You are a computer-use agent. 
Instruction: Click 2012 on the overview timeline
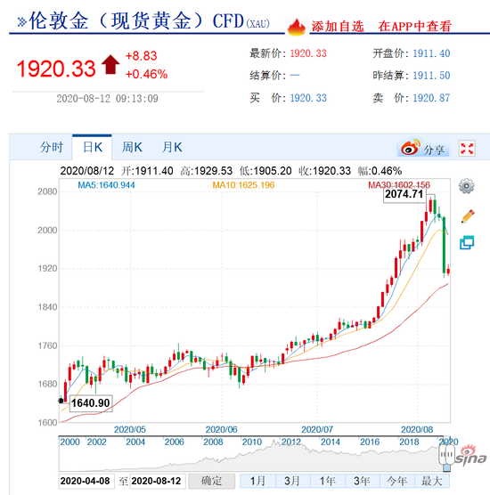point(291,442)
